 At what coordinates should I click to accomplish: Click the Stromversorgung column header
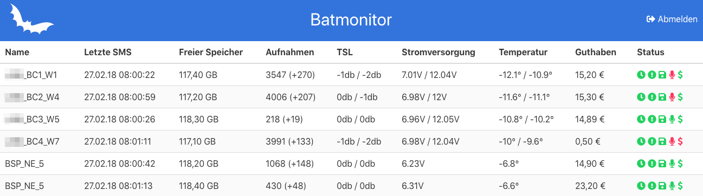tap(438, 52)
